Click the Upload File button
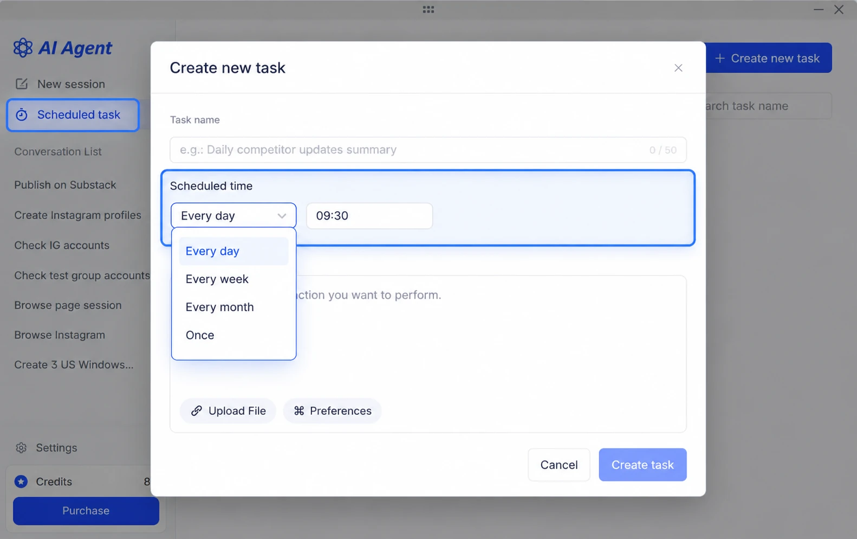This screenshot has height=539, width=857. point(228,411)
